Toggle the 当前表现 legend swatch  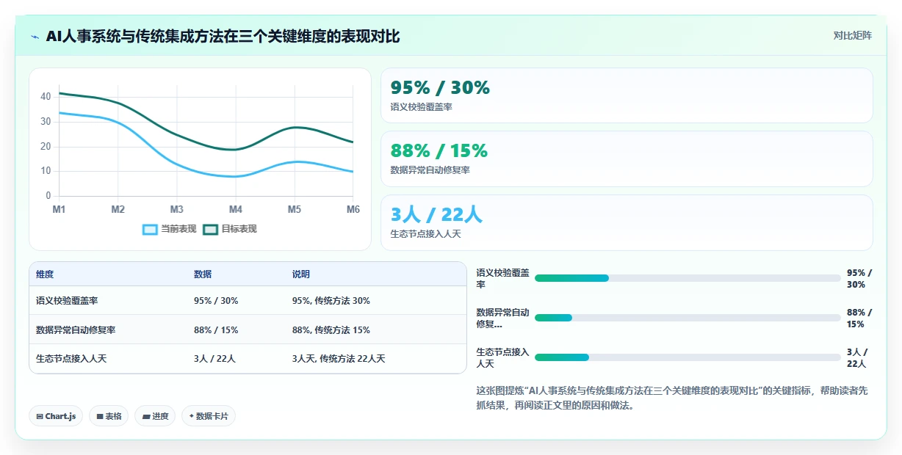(151, 229)
